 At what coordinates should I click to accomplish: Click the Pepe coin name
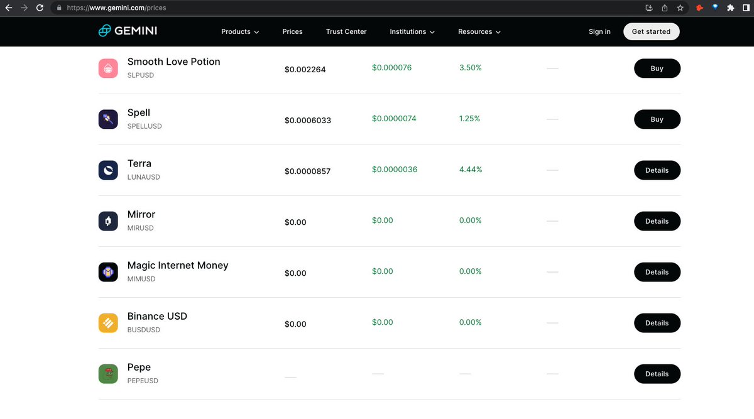click(139, 367)
